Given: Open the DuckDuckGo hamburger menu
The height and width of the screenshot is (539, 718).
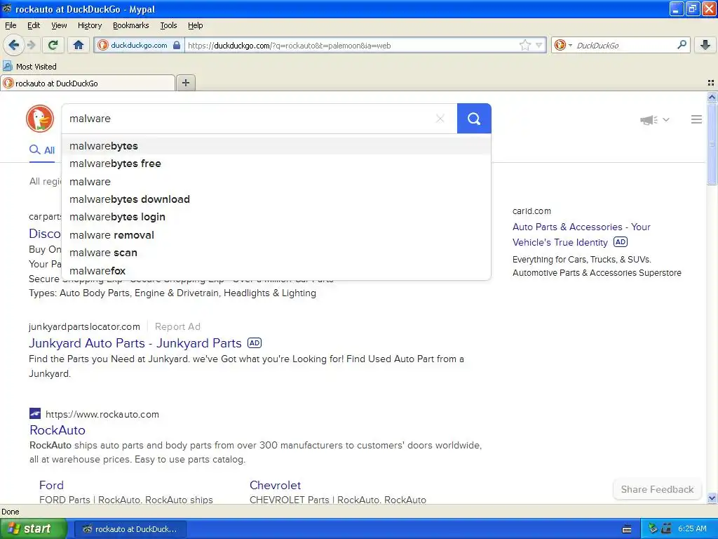Looking at the screenshot, I should coord(696,119).
